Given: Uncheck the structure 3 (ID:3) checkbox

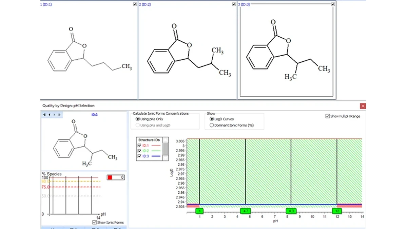Looking at the screenshot, I should [x=333, y=4].
